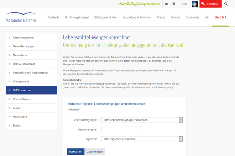
Task: Open Basics in the sidebar
Action: click(x=31, y=125)
